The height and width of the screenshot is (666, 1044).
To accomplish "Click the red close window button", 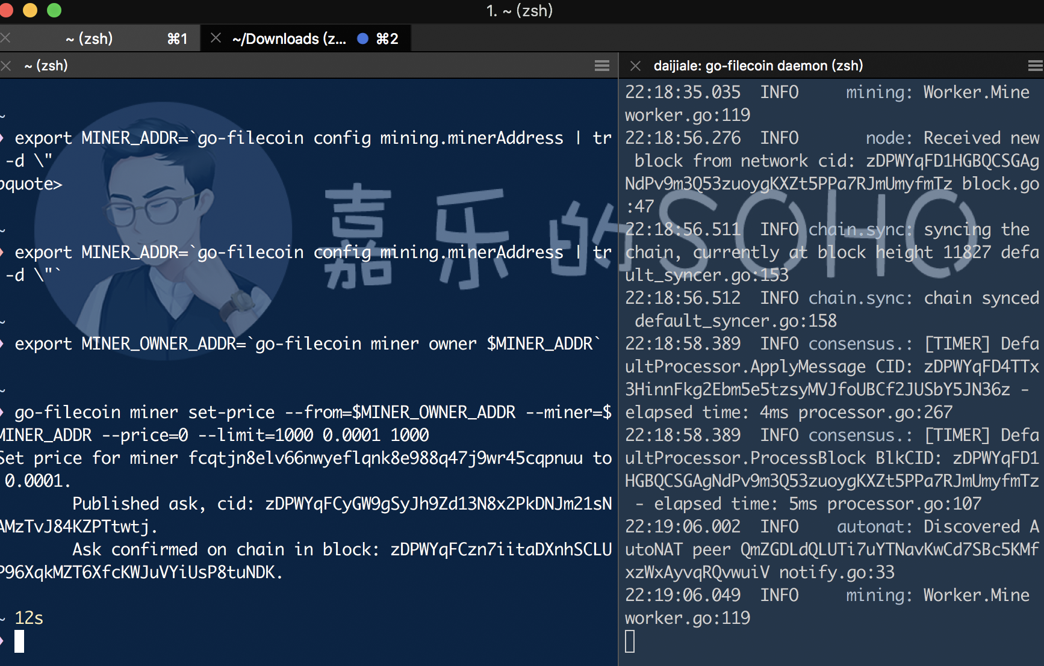I will tap(6, 10).
